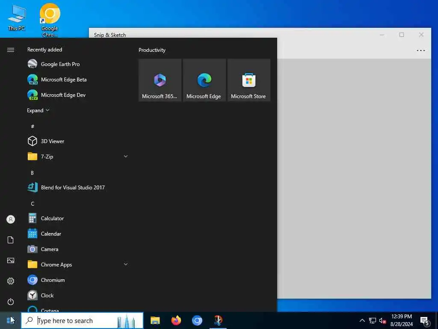The width and height of the screenshot is (438, 329).
Task: Launch Microsoft Edge Beta
Action: 78,79
